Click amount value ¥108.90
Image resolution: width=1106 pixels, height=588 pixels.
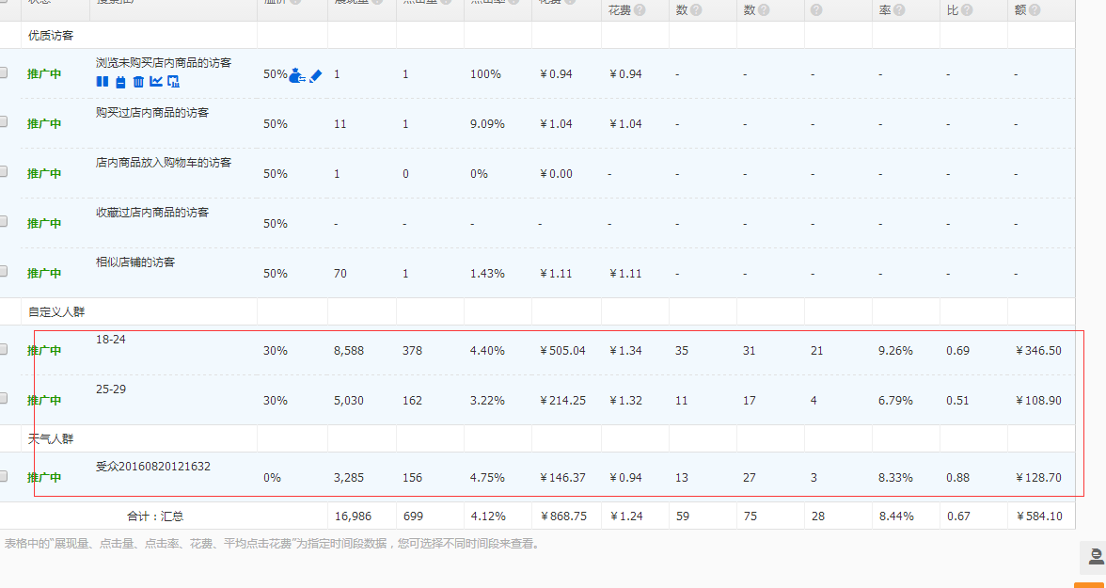pyautogui.click(x=1038, y=400)
